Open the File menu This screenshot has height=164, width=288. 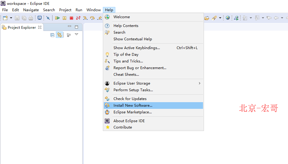point(5,10)
